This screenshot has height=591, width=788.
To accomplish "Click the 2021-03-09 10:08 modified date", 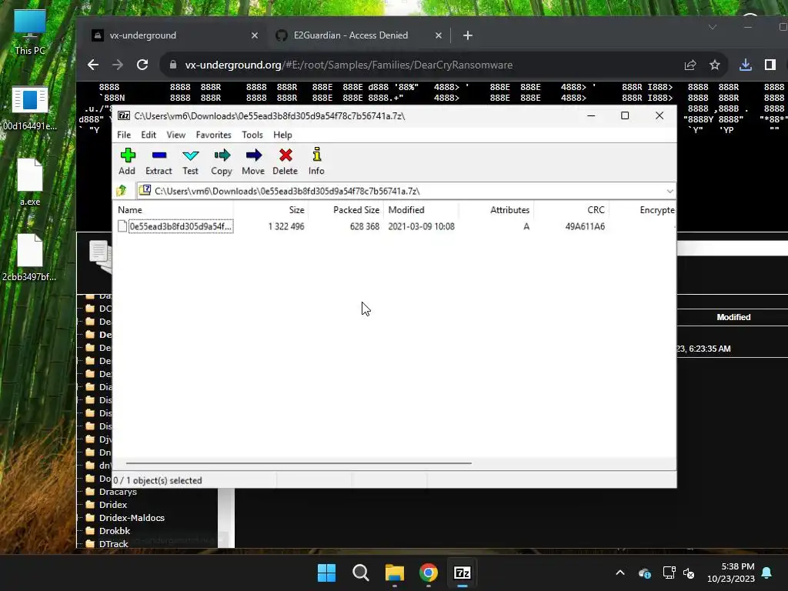I will coord(421,227).
